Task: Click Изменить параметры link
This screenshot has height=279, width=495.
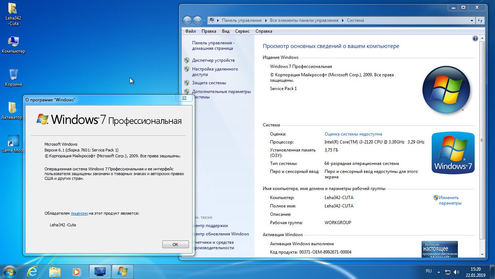Action: pyautogui.click(x=450, y=200)
